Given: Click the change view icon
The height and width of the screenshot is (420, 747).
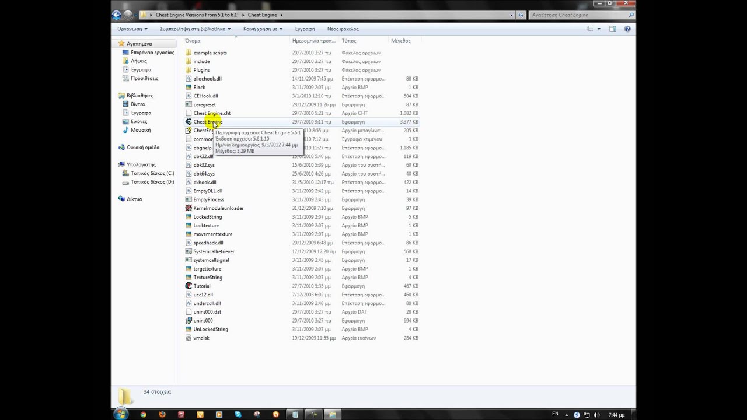Looking at the screenshot, I should click(x=590, y=29).
